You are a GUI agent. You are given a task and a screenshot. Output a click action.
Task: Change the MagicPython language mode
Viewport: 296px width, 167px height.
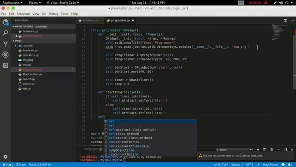point(270,165)
